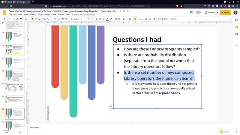Open the Source Sans font dropdown
This screenshot has width=240, height=135.
[76, 19]
